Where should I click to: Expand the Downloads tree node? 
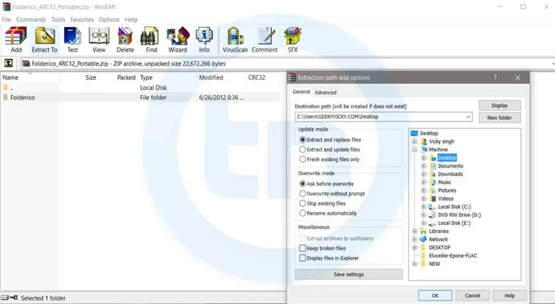click(x=423, y=174)
